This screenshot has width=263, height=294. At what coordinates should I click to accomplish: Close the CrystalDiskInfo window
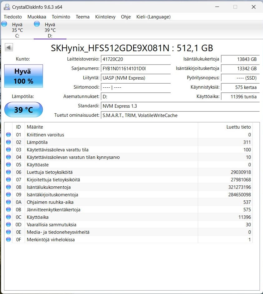click(253, 7)
